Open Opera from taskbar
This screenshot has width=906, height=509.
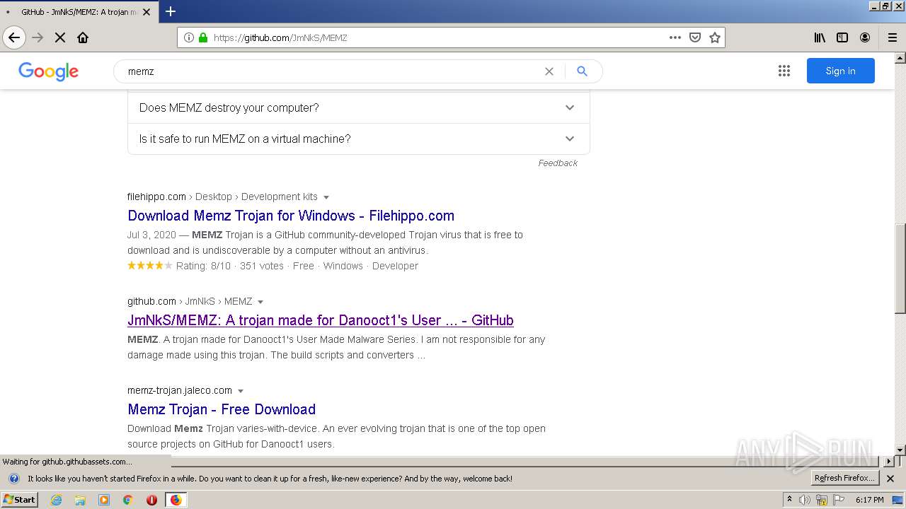pos(151,500)
